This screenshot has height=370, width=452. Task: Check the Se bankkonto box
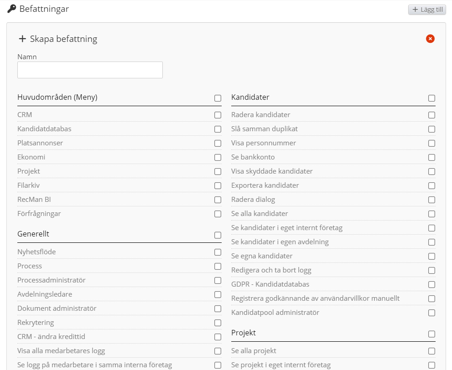point(431,158)
